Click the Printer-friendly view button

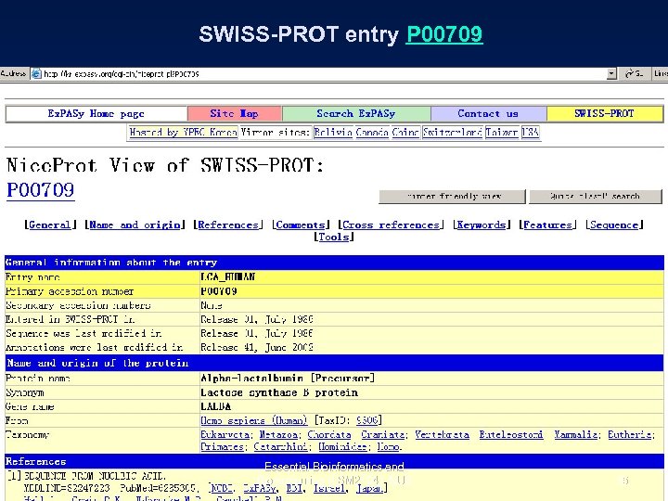452,197
